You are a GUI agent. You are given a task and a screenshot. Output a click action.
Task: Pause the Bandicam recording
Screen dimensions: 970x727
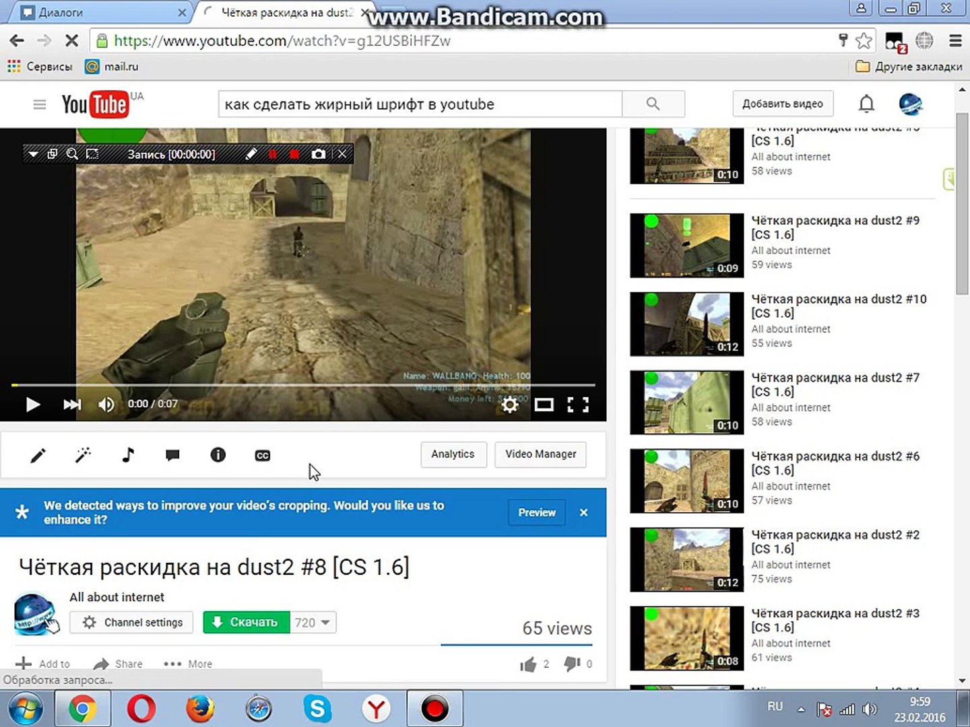[272, 154]
